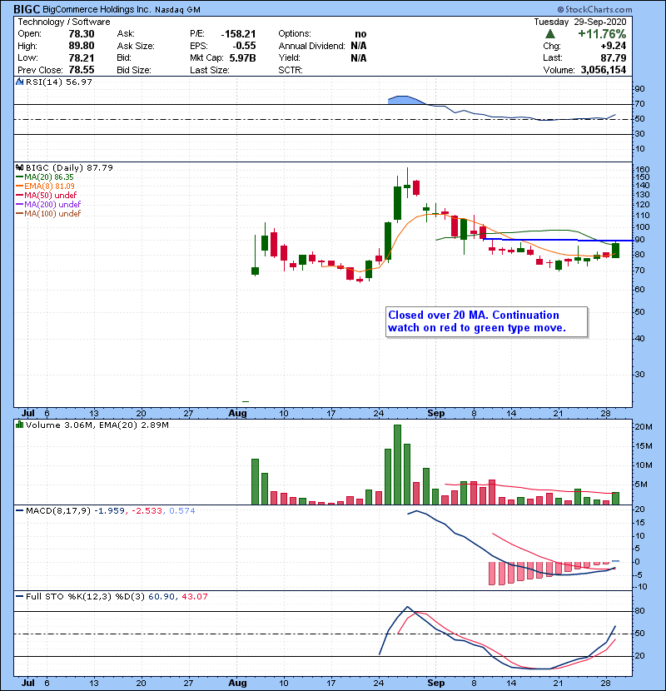Click the MACD histogram value 0.574
The width and height of the screenshot is (666, 691).
[x=182, y=511]
